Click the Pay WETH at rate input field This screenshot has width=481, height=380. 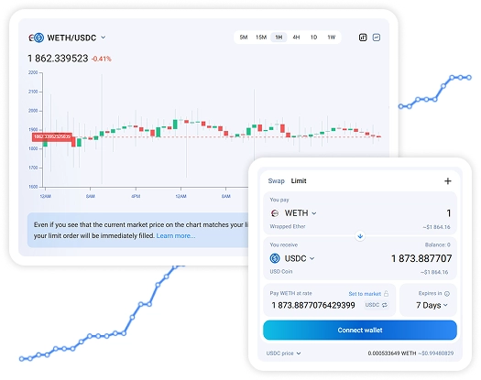coord(313,305)
